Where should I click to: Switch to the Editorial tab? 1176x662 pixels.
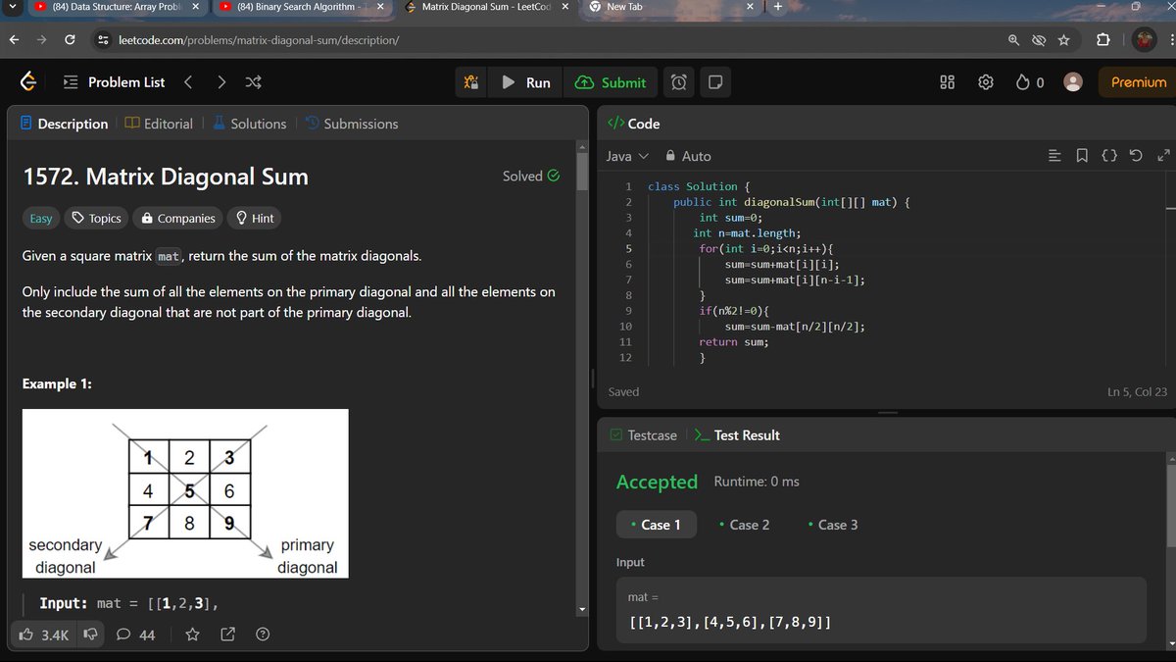click(x=159, y=124)
